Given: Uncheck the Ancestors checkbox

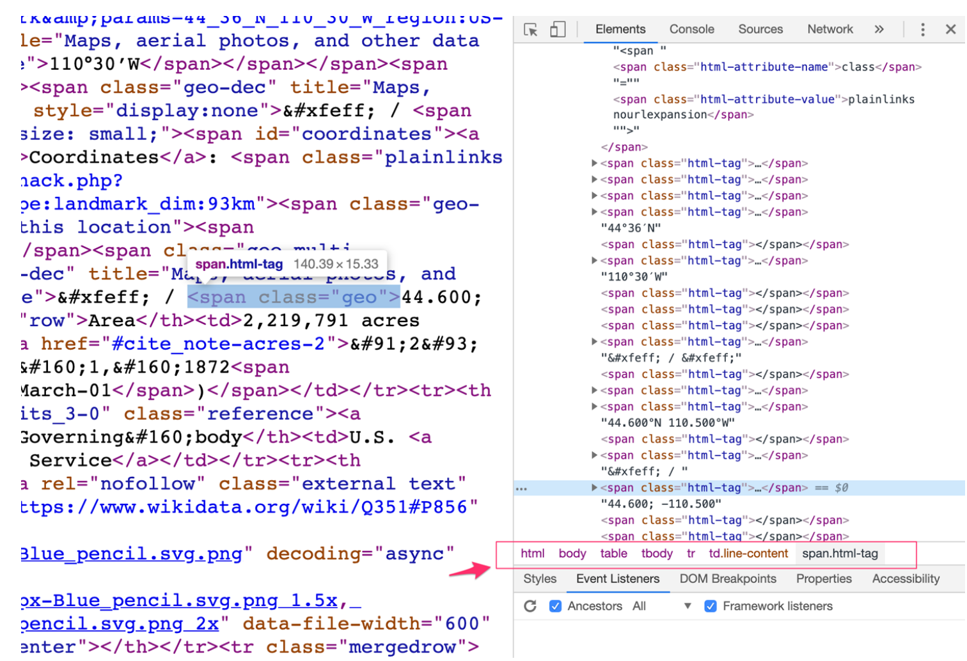Looking at the screenshot, I should [556, 607].
